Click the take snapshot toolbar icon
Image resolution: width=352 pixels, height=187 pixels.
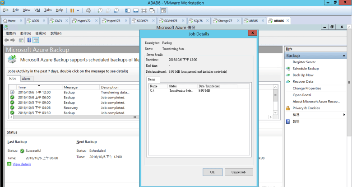click(x=100, y=10)
